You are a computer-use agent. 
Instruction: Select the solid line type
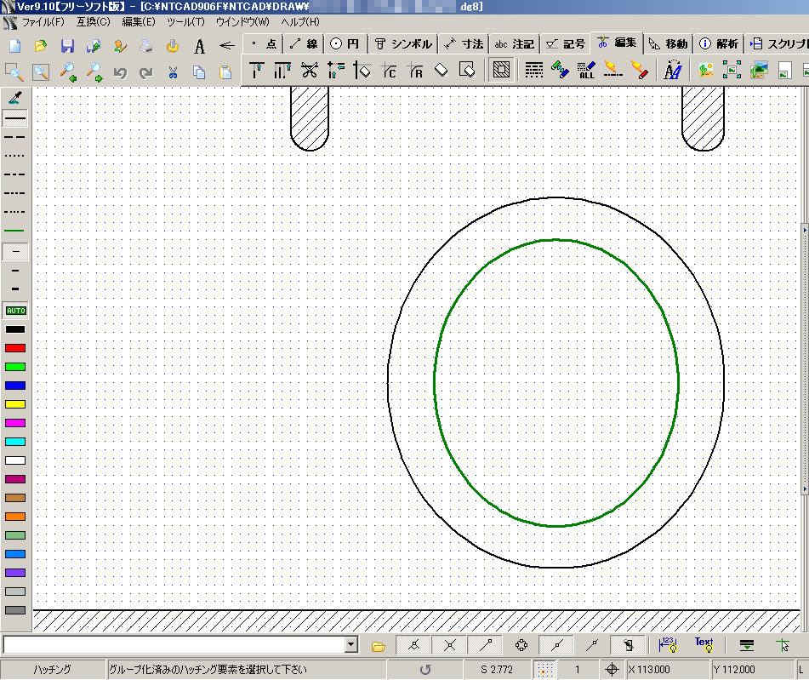[x=15, y=118]
